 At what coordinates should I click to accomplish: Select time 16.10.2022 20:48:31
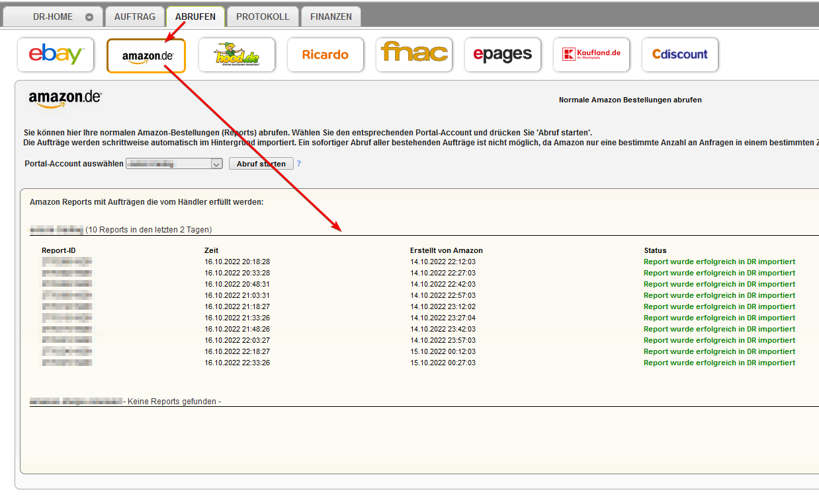[x=237, y=284]
